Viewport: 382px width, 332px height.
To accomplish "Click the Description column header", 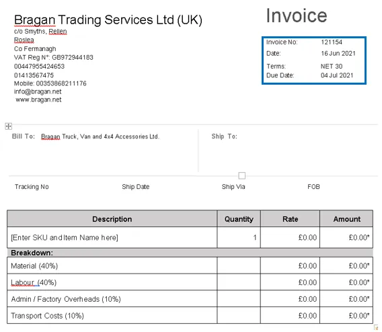I will click(x=112, y=219).
